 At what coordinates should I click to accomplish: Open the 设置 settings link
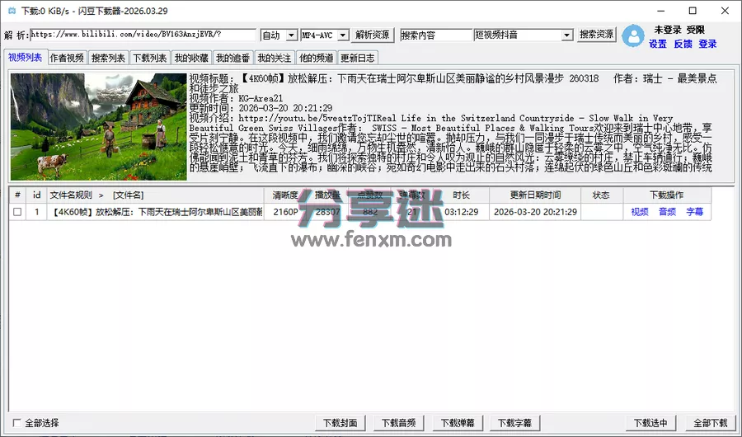tap(658, 44)
